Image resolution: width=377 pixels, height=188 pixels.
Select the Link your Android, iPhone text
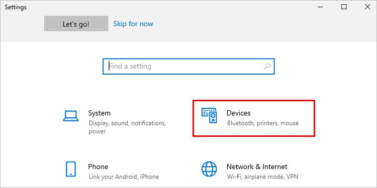click(x=124, y=177)
